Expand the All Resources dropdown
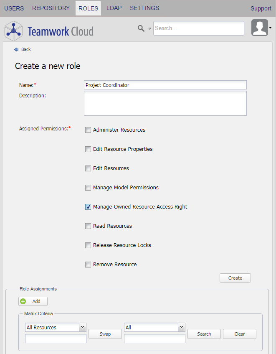Image resolution: width=276 pixels, height=354 pixels. (82, 327)
